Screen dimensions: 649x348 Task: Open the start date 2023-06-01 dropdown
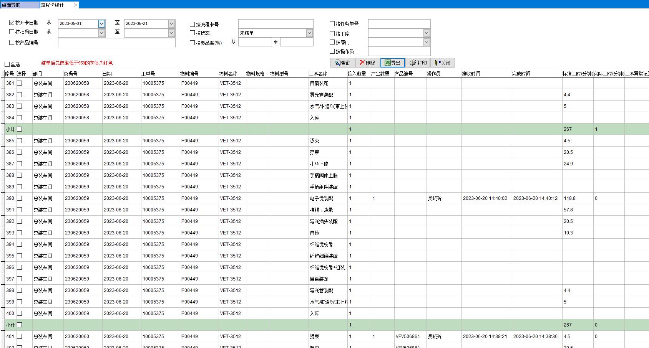click(x=101, y=24)
